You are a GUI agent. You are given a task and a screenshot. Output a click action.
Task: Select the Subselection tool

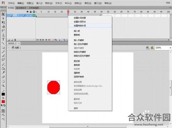tap(3, 18)
